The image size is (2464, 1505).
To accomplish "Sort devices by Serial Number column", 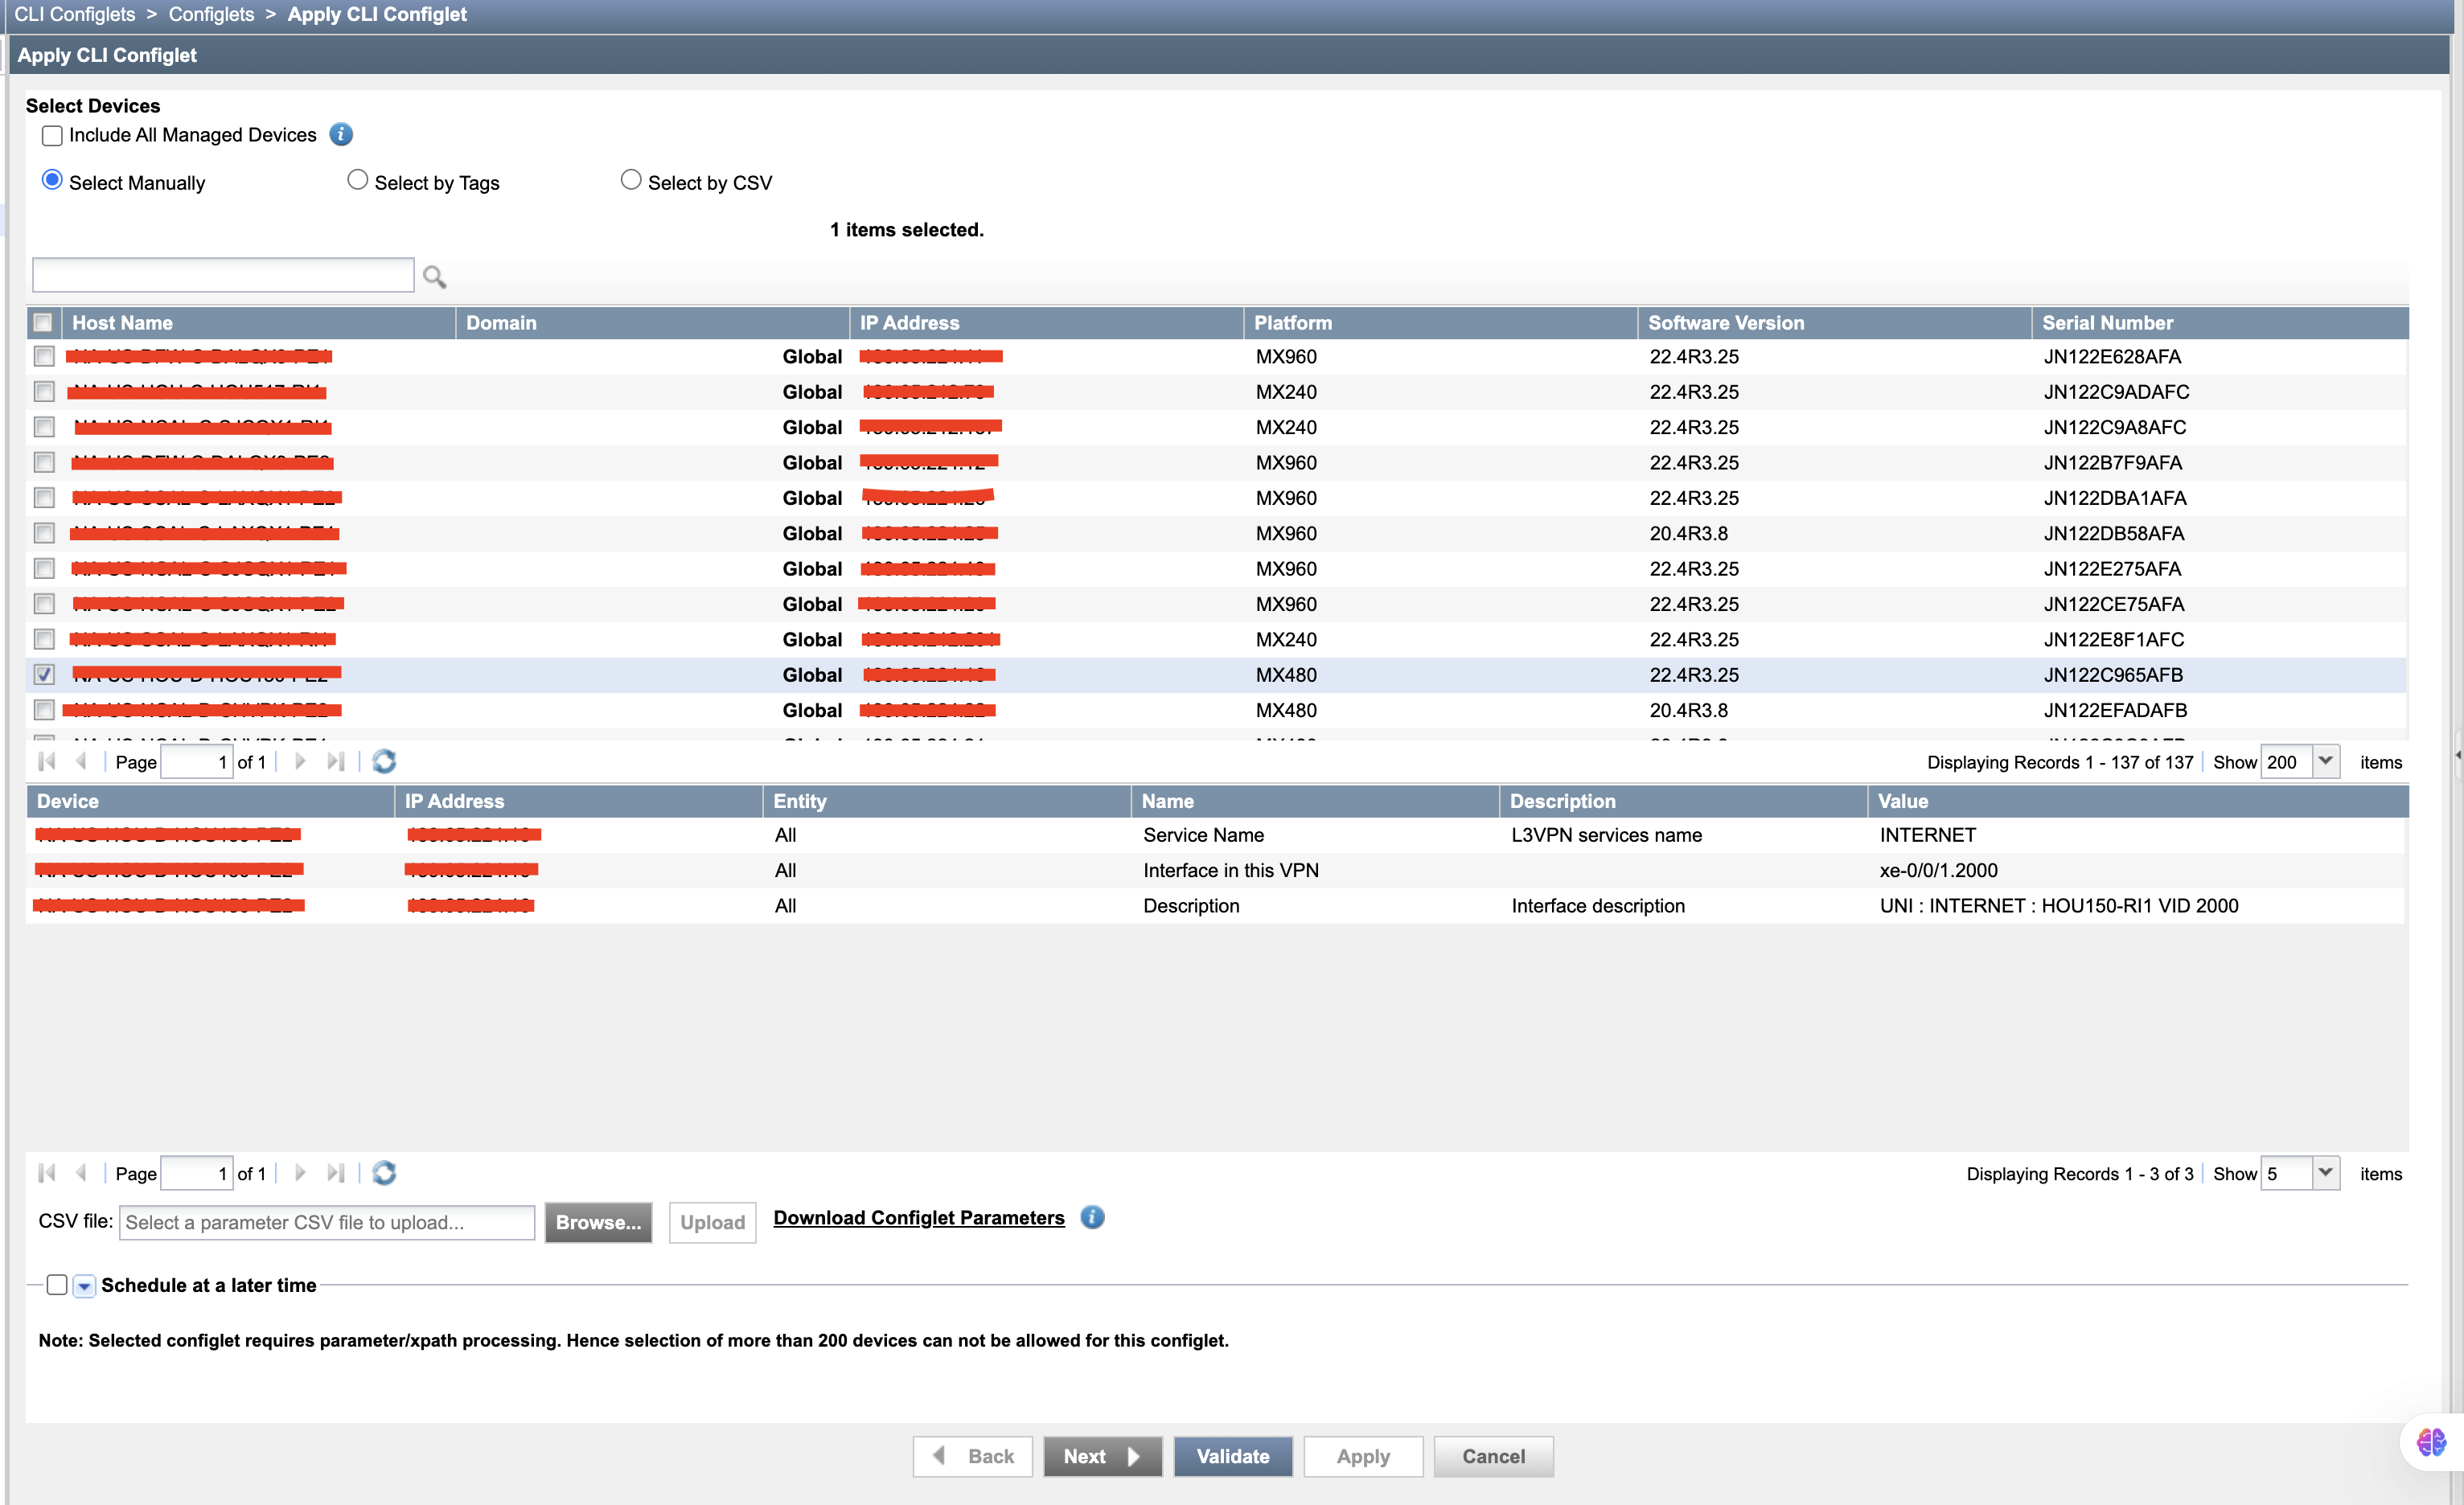I will click(x=2220, y=323).
